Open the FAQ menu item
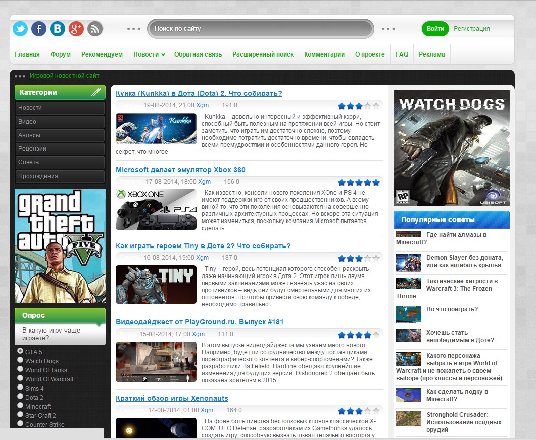Screen dimensions: 536x440 point(402,54)
